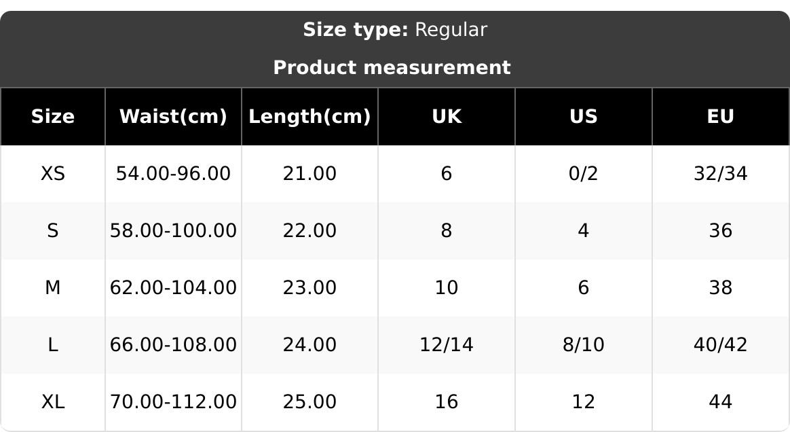Image resolution: width=790 pixels, height=432 pixels.
Task: Select the S size row label
Action: coord(53,231)
